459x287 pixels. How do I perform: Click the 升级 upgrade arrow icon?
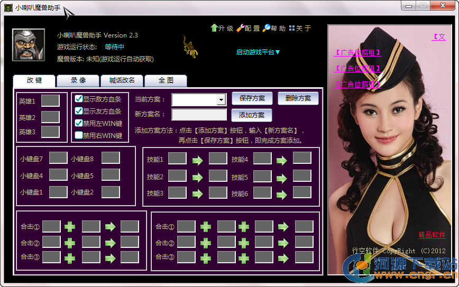(x=214, y=28)
